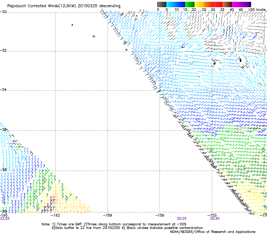The width and height of the screenshot is (267, 234).
Task: Click the '-162' longitude axis label
Action: pyautogui.click(x=55, y=215)
